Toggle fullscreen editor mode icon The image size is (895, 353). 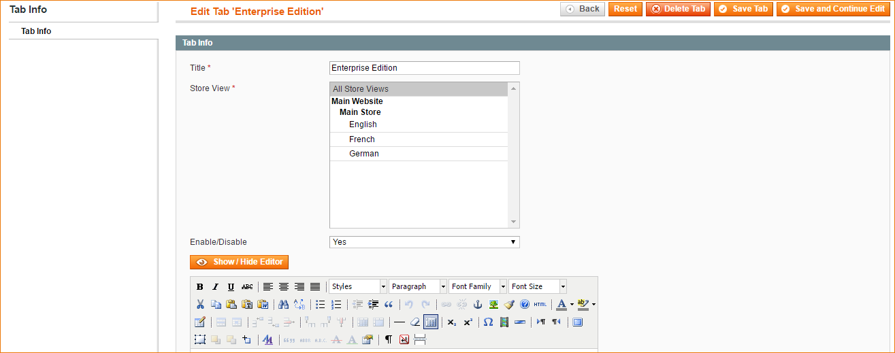click(578, 322)
